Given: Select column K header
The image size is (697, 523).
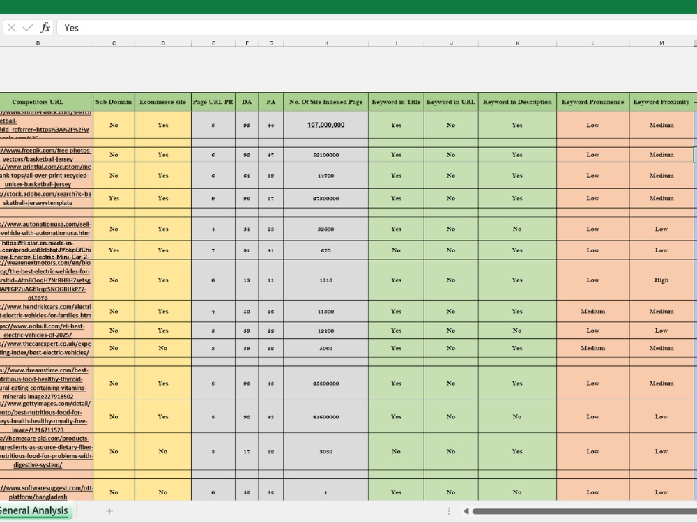Looking at the screenshot, I should (517, 43).
